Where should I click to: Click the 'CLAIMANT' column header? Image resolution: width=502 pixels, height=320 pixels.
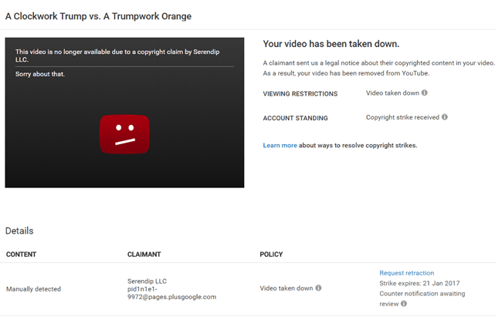tap(144, 254)
